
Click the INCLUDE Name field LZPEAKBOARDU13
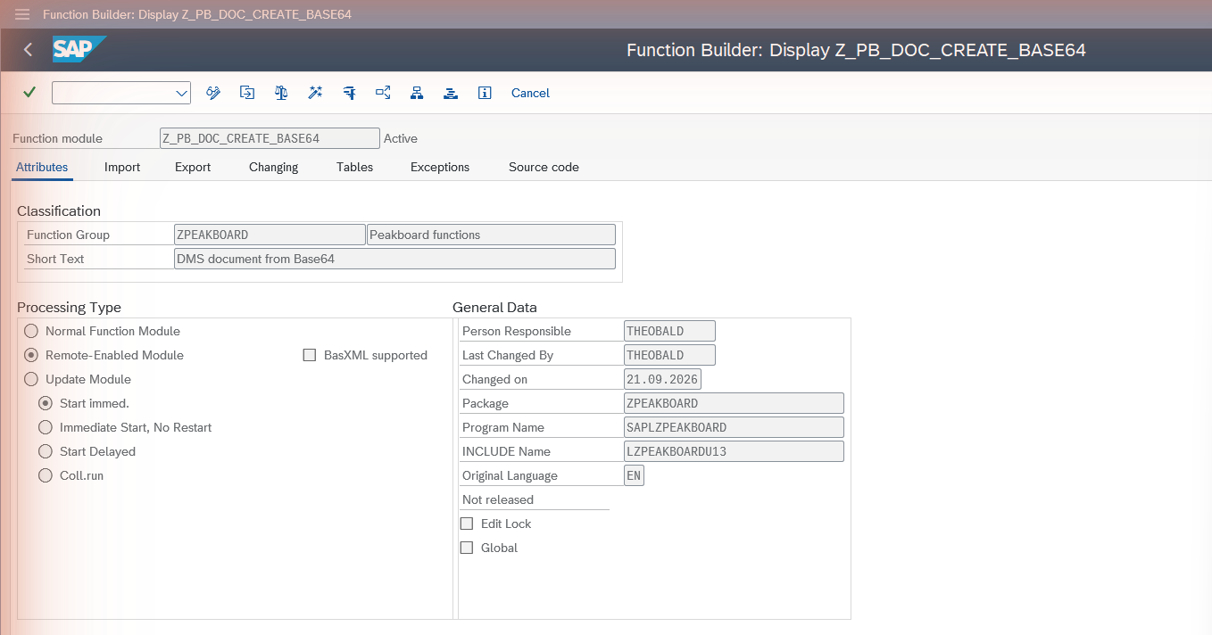click(x=734, y=451)
